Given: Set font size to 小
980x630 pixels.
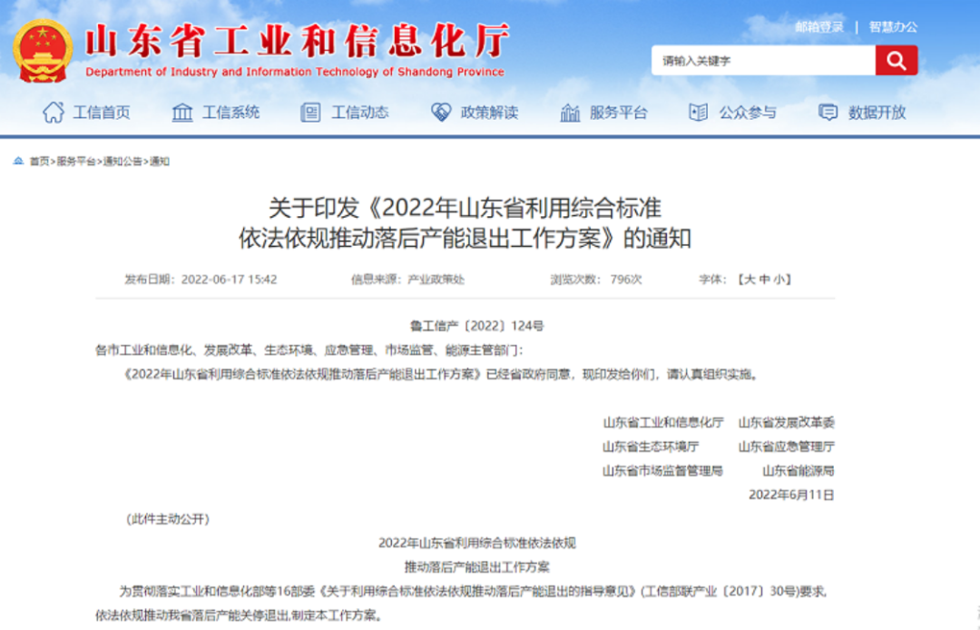Looking at the screenshot, I should [779, 280].
